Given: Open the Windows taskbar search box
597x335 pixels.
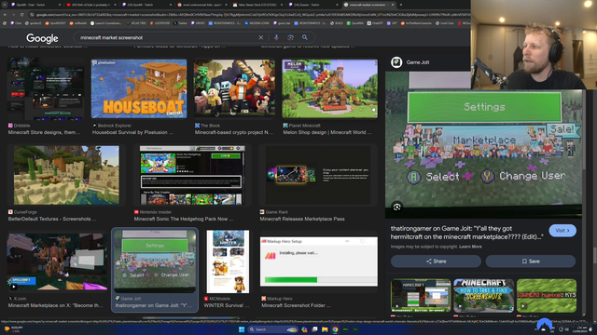Looking at the screenshot, I should (272, 329).
